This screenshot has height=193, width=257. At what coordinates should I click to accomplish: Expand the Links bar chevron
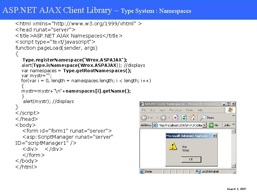point(233,124)
